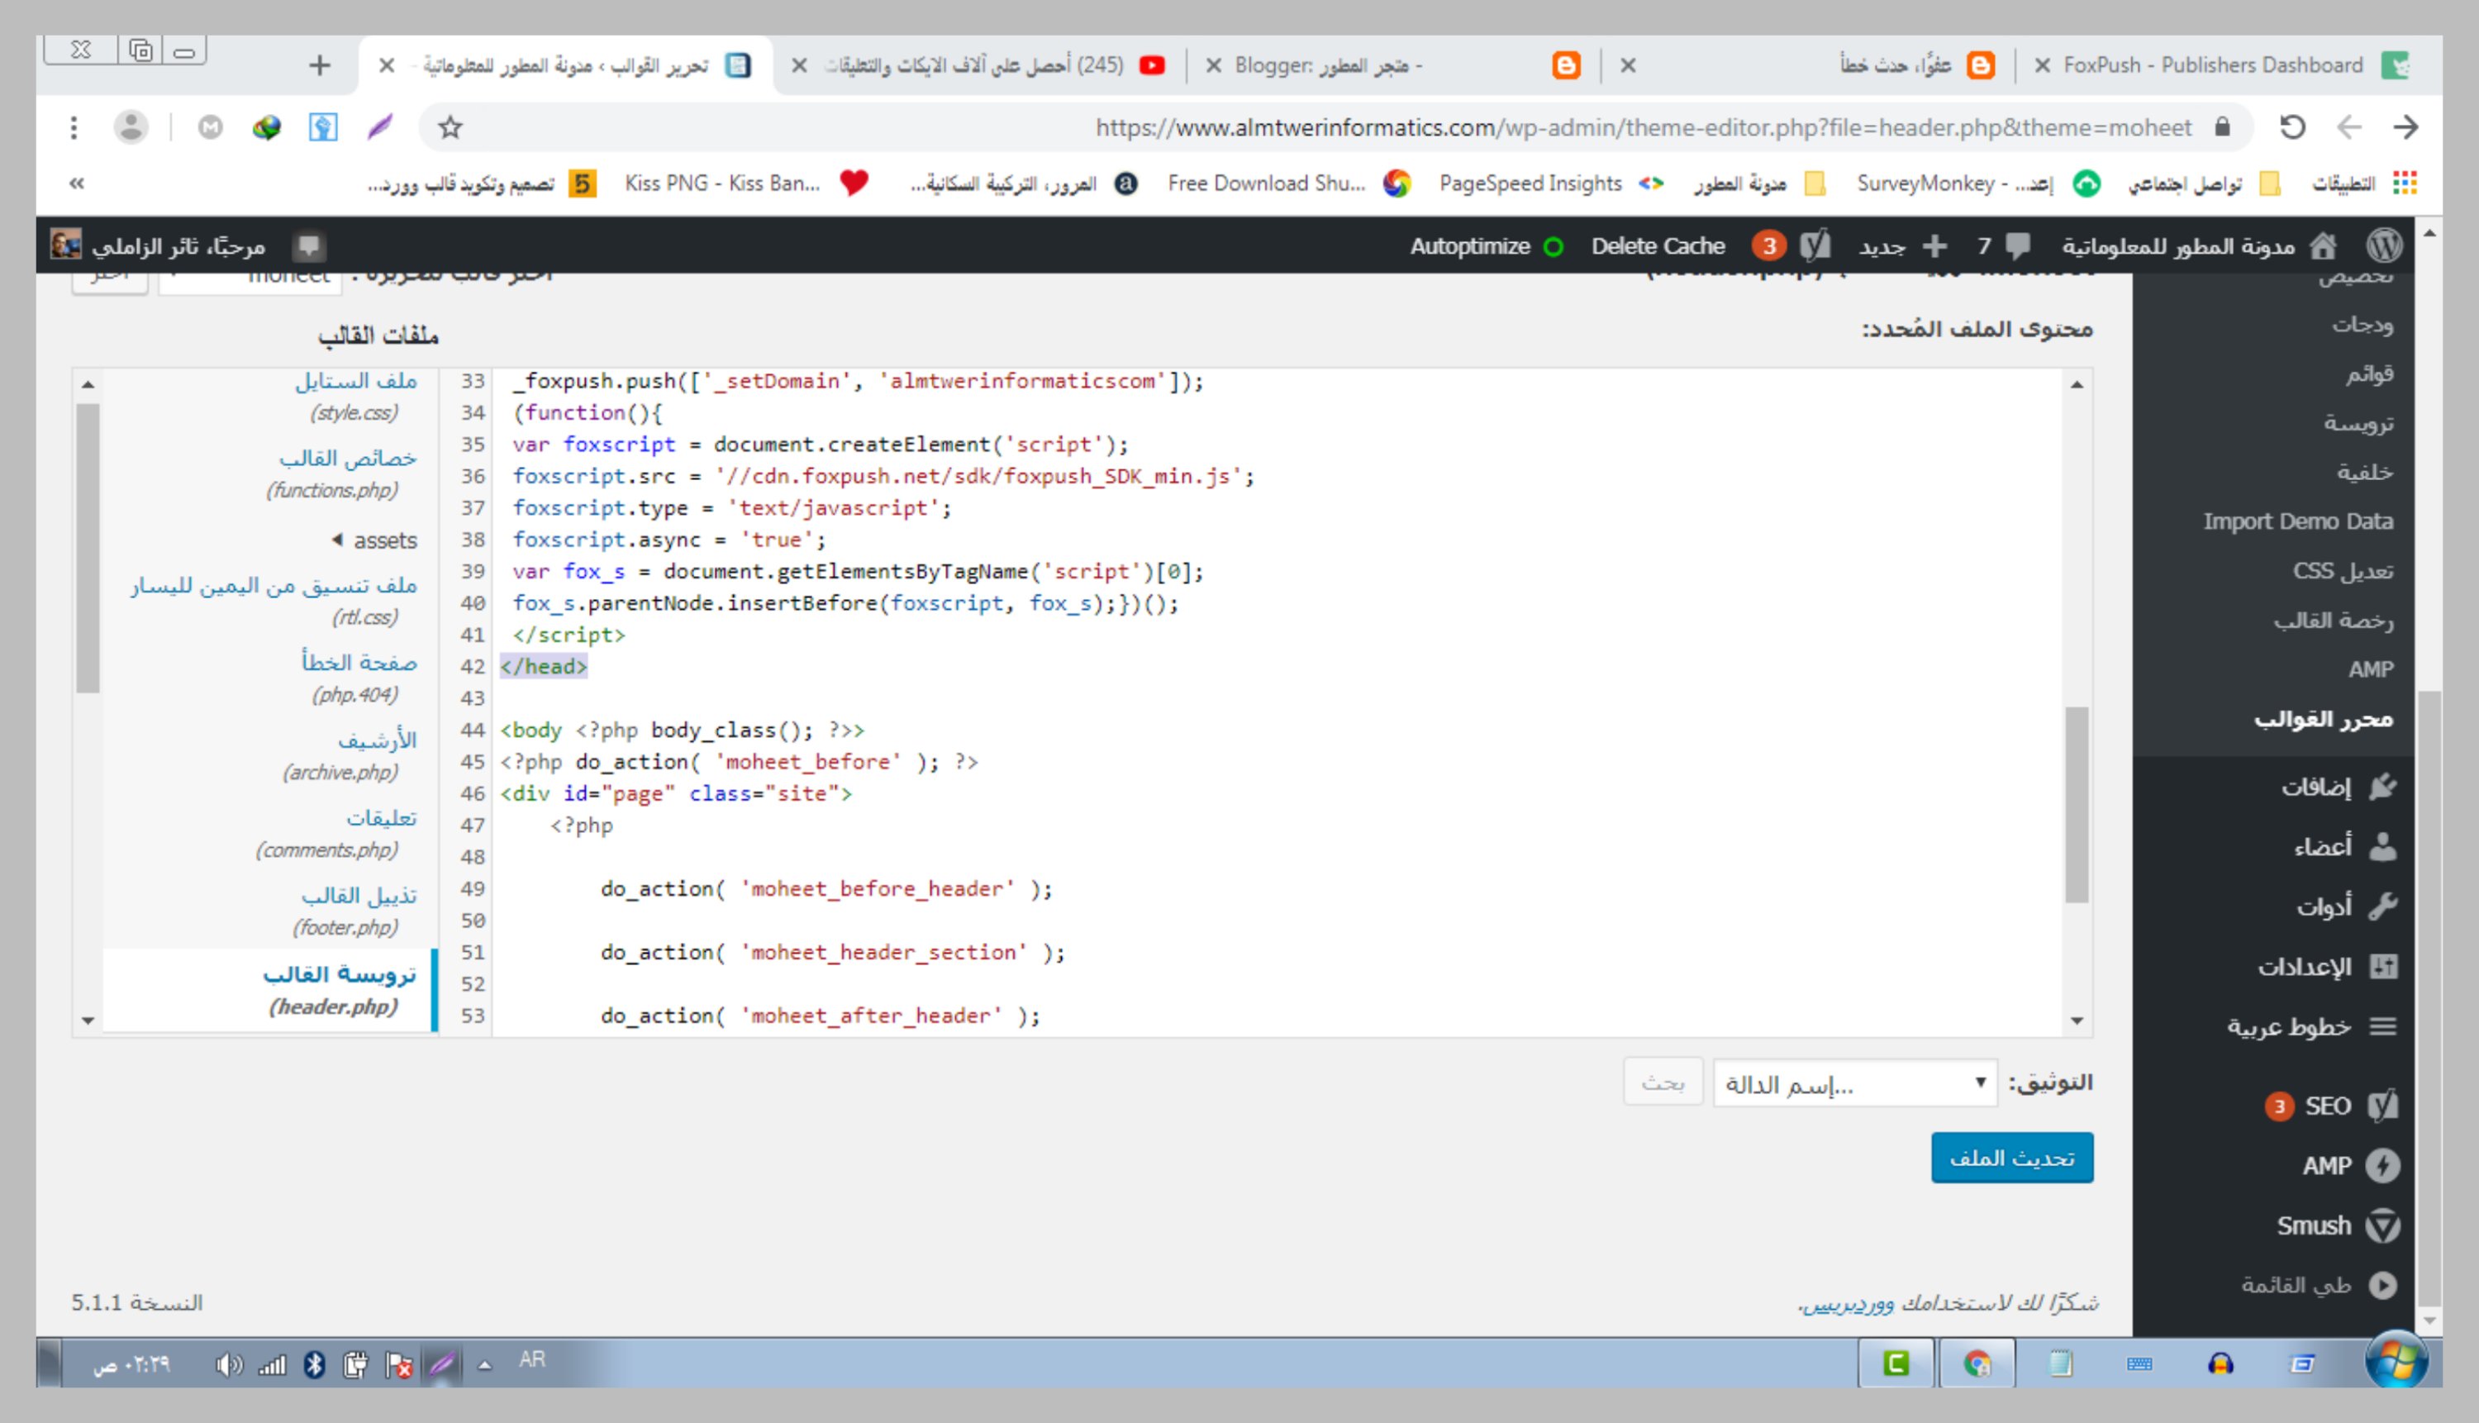
Task: Select Import Demo Data submenu item
Action: (x=2298, y=521)
